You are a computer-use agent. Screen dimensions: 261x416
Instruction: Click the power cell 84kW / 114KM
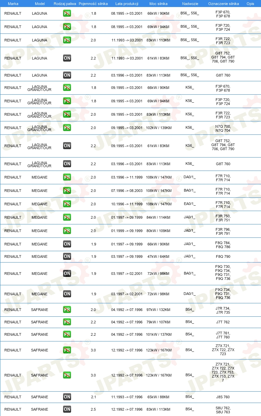(x=159, y=217)
